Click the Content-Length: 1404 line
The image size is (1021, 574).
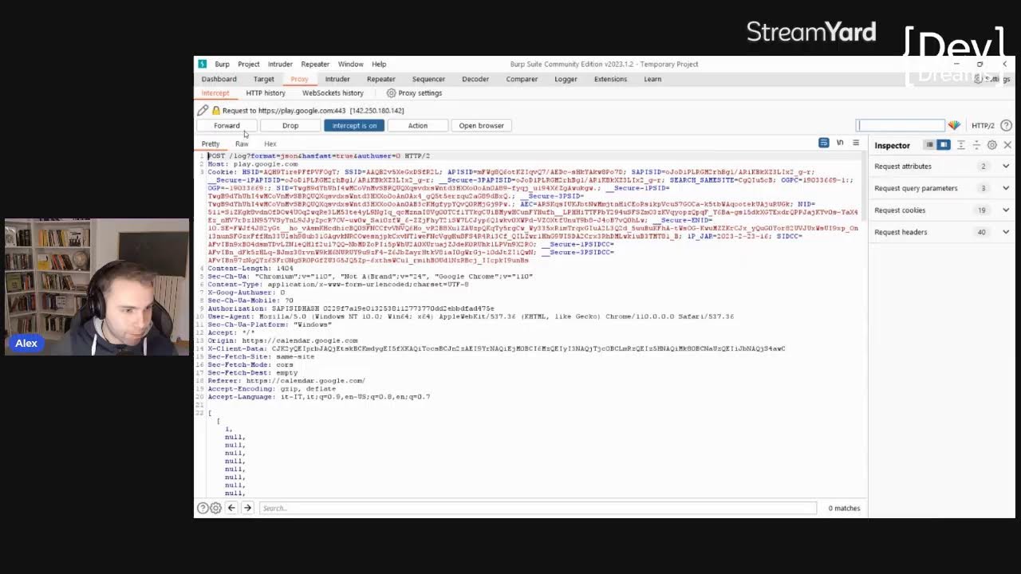(x=250, y=268)
